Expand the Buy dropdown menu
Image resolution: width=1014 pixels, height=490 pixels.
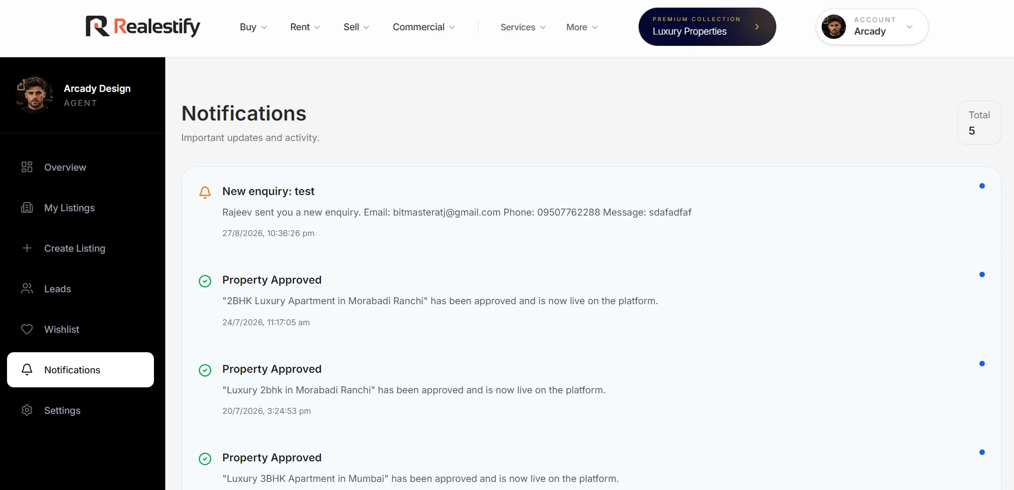(253, 27)
